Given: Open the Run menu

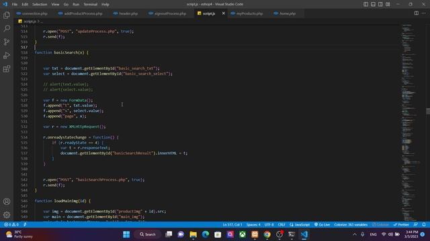Looking at the screenshot, I should tap(76, 4).
